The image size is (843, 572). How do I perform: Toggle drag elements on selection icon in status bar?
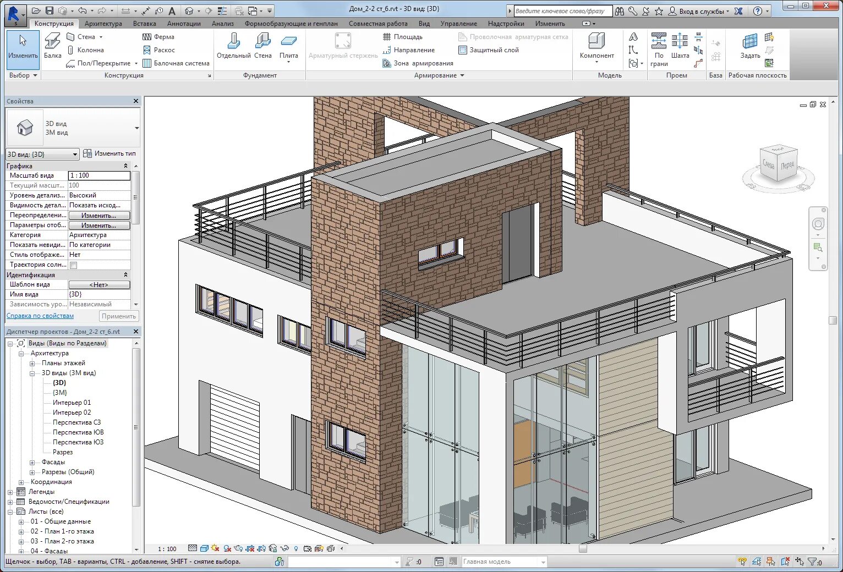pos(800,562)
